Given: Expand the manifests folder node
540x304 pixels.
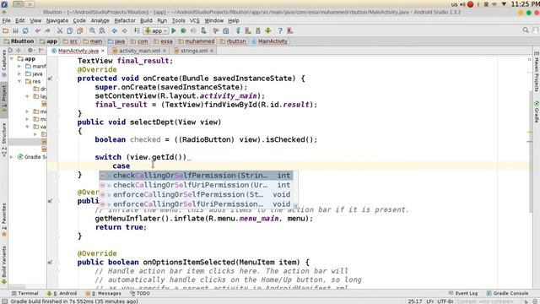Looking at the screenshot, I should pos(19,66).
